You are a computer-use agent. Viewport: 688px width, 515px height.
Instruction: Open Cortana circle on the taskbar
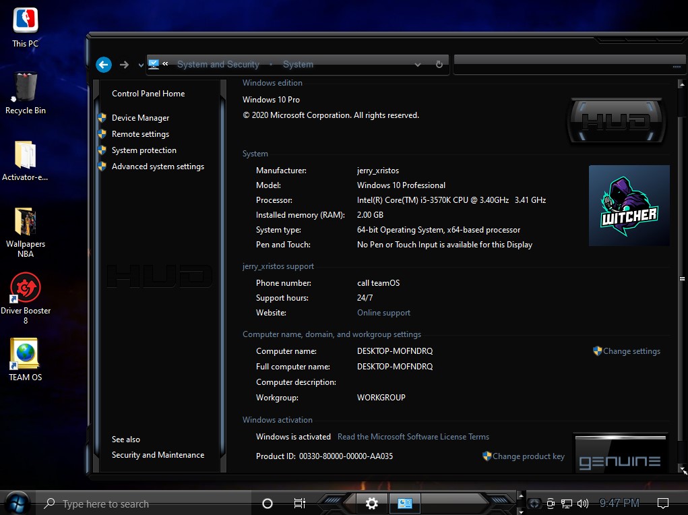[x=268, y=504]
